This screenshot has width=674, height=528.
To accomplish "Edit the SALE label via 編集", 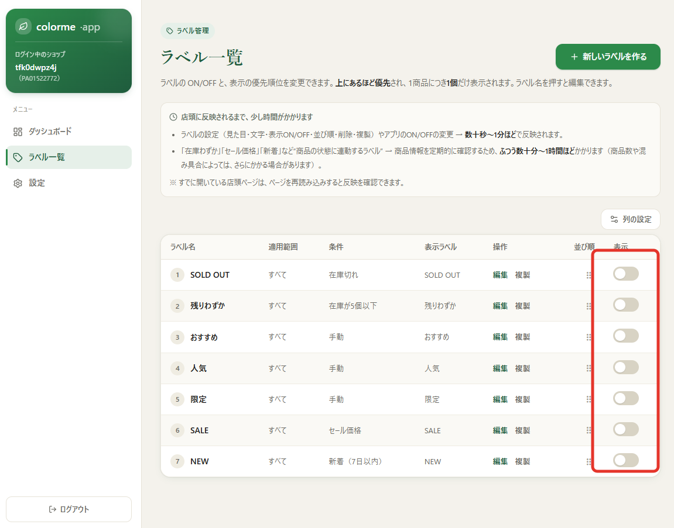I will (500, 430).
